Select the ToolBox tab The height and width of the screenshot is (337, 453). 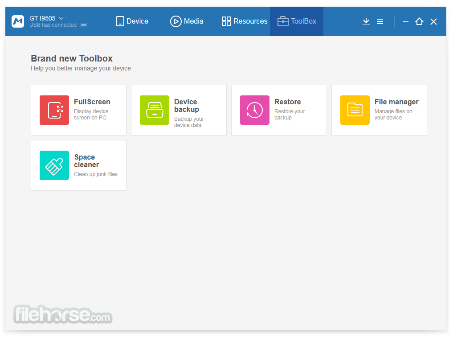[x=297, y=21]
